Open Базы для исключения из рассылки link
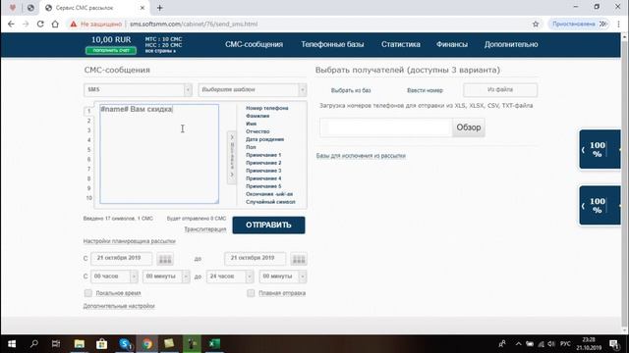This screenshot has width=629, height=353. point(361,156)
